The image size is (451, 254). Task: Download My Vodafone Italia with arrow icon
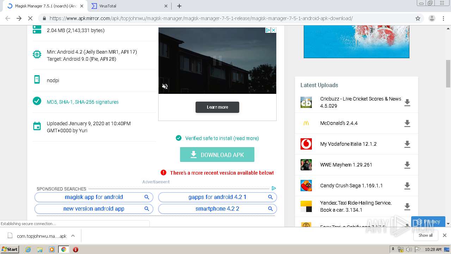tap(407, 144)
